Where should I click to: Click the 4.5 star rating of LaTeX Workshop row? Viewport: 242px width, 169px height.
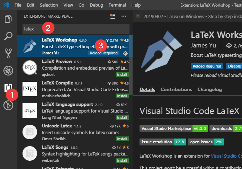click(124, 40)
